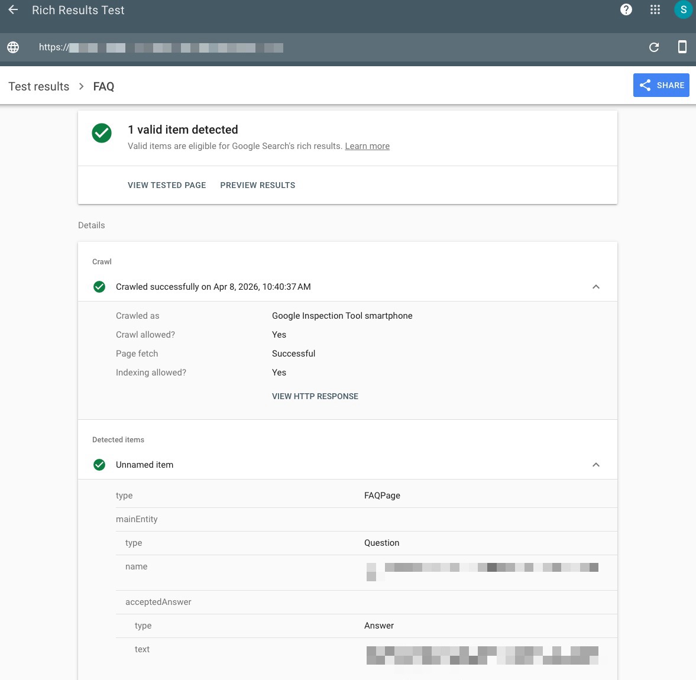Open the Learn more link
This screenshot has width=696, height=680.
point(367,146)
